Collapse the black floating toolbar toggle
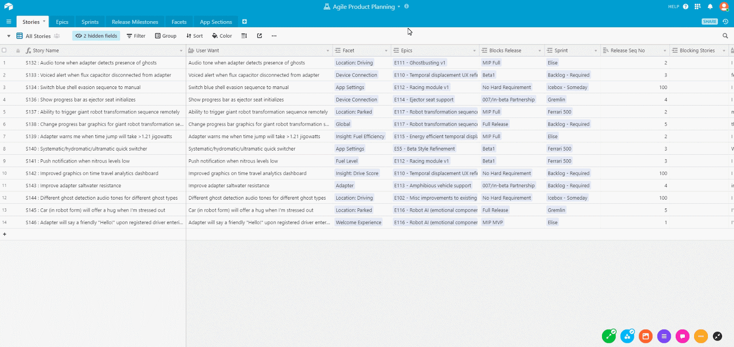This screenshot has width=734, height=347. pyautogui.click(x=717, y=336)
